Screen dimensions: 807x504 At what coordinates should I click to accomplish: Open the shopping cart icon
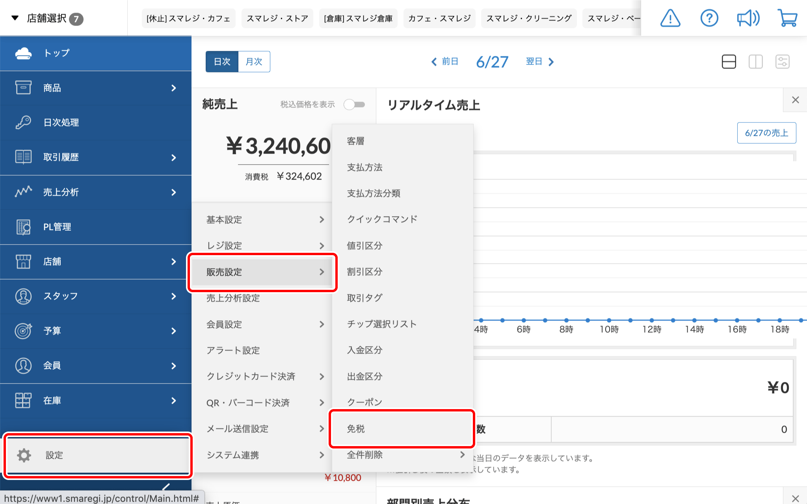point(787,18)
